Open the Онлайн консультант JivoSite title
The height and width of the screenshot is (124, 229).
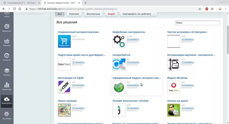tap(130, 101)
